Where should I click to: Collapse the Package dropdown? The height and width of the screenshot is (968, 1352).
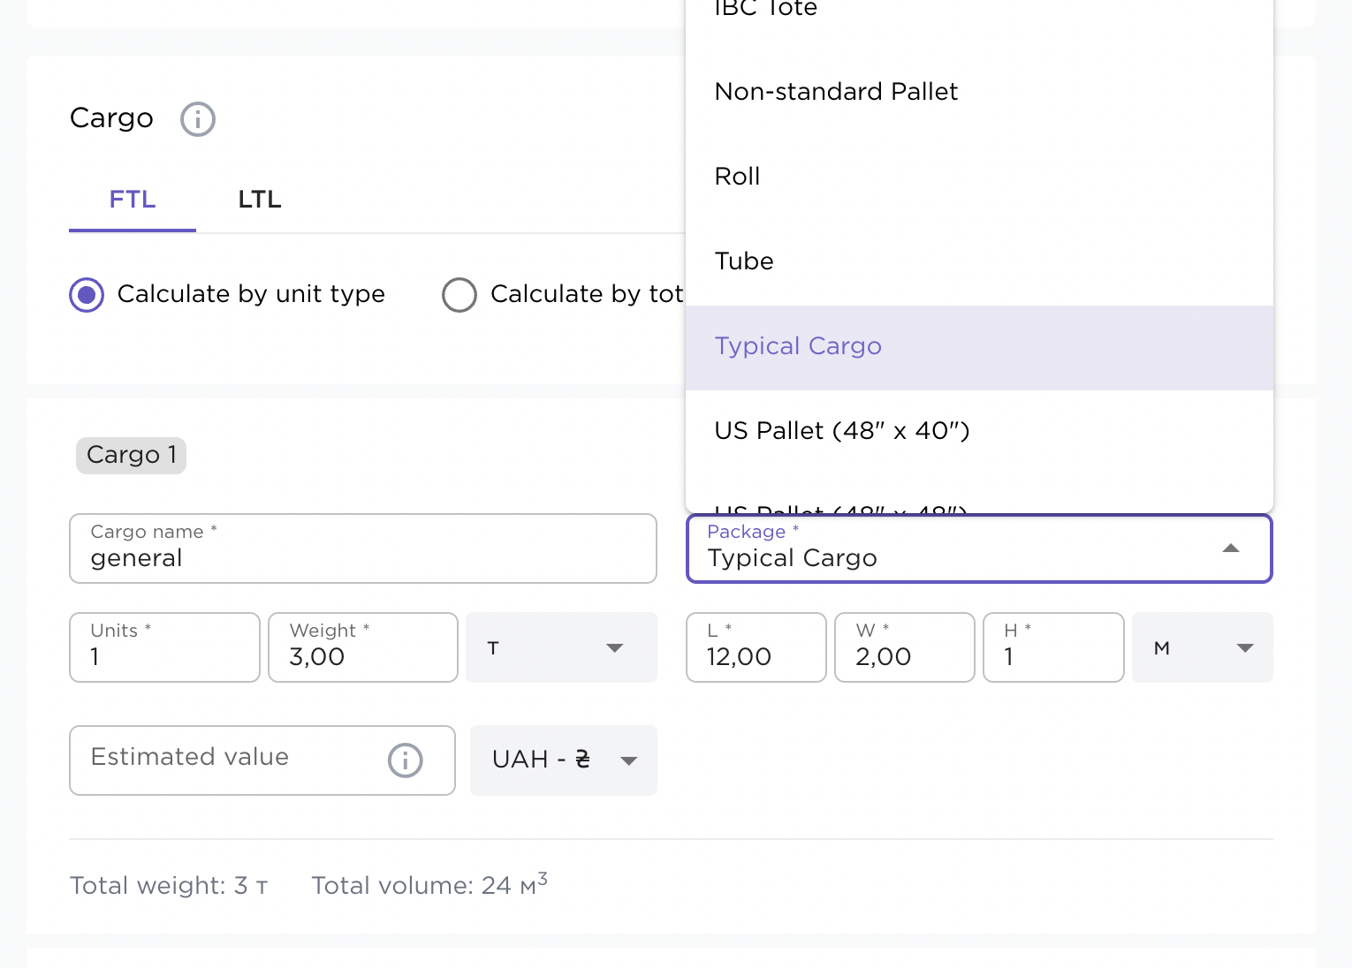1231,548
